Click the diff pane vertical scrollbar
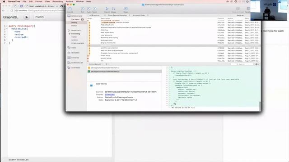The width and height of the screenshot is (289, 162). tap(260, 106)
